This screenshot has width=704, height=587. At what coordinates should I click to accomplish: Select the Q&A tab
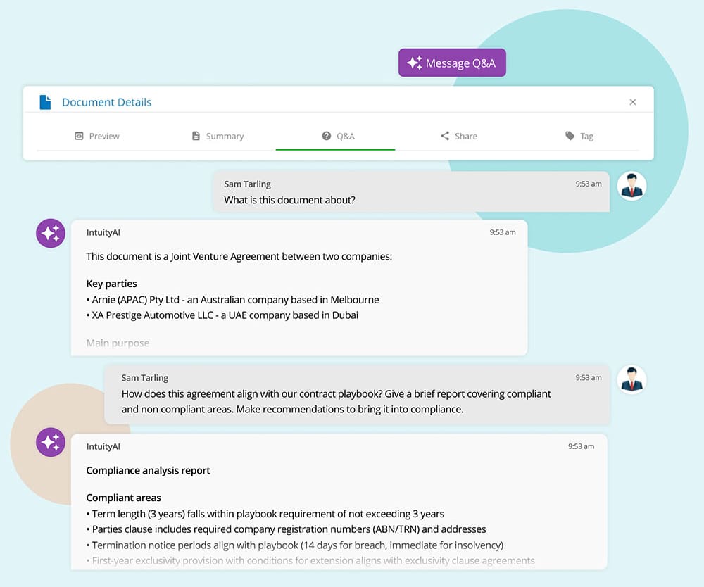point(338,136)
